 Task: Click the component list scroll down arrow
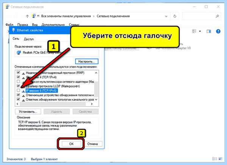tap(96, 100)
